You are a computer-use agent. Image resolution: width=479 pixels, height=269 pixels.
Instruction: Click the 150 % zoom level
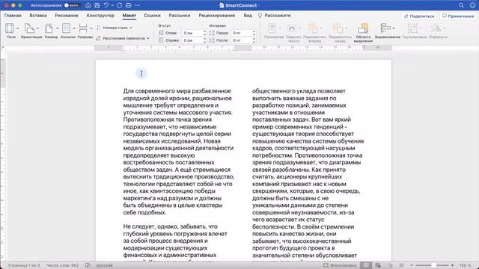[x=465, y=265]
